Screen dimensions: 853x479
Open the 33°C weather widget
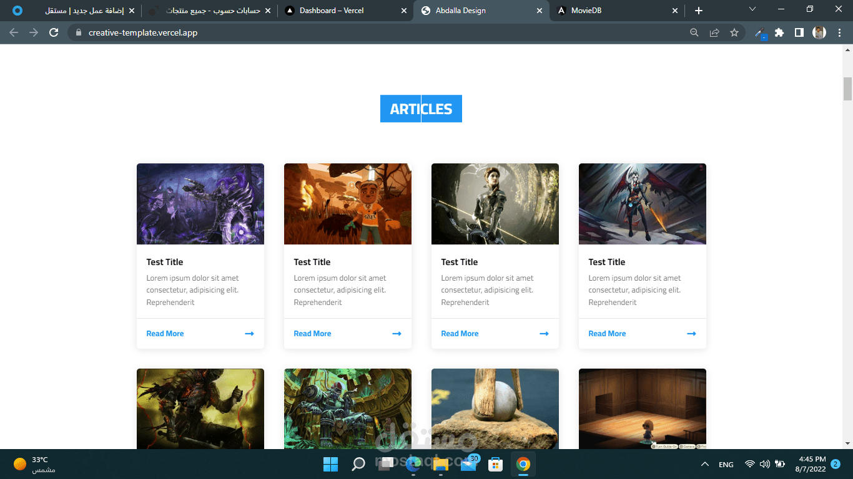[x=35, y=464]
